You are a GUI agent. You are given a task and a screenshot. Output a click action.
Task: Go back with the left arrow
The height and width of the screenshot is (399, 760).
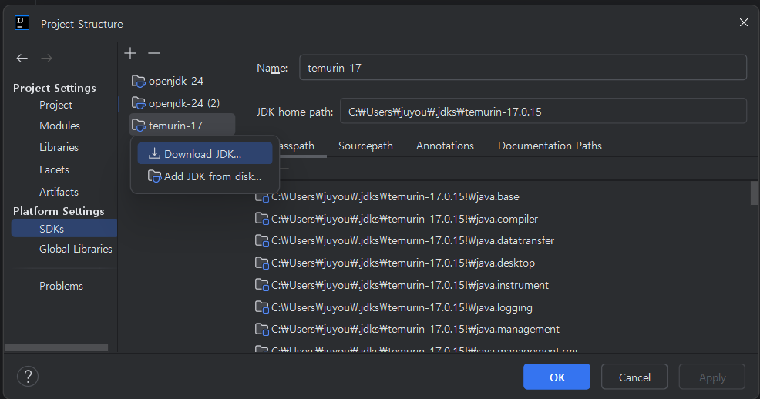pos(22,59)
